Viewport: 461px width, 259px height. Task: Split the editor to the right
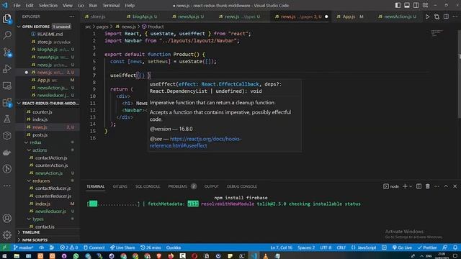click(446, 17)
